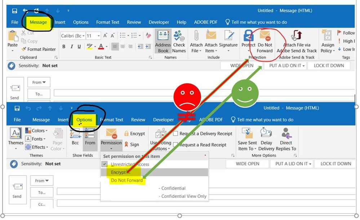Screen dimensions: 360x220
Task: Click the Paste clipboard icon
Action: point(13,36)
